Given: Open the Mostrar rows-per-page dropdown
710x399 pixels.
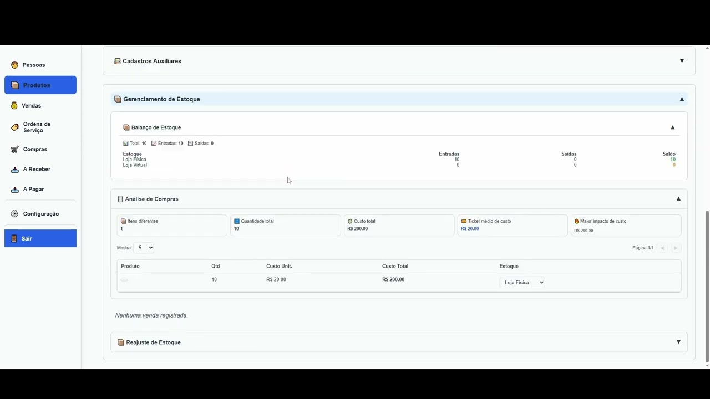Looking at the screenshot, I should coord(144,248).
